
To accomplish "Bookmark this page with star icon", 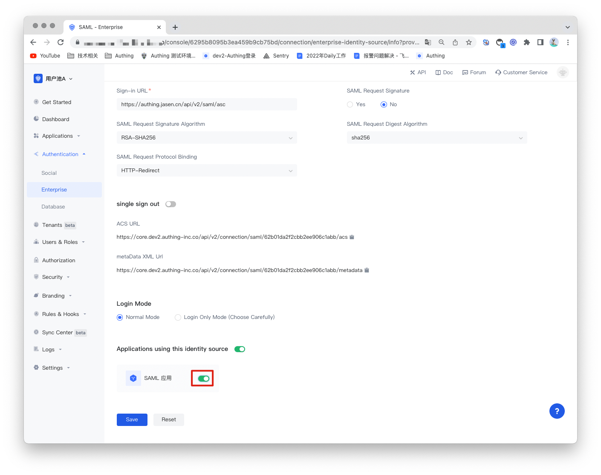I will tap(468, 42).
